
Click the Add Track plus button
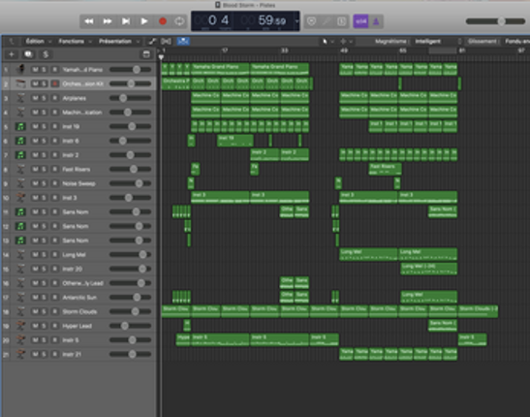coord(12,54)
